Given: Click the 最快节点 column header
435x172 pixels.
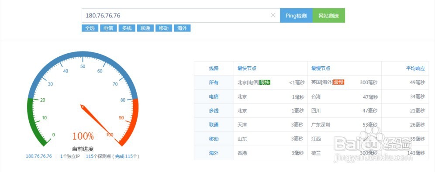Looking at the screenshot, I should [x=247, y=69].
